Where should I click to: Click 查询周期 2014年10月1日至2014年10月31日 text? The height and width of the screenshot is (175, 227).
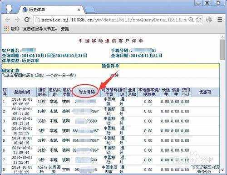pos(44,56)
